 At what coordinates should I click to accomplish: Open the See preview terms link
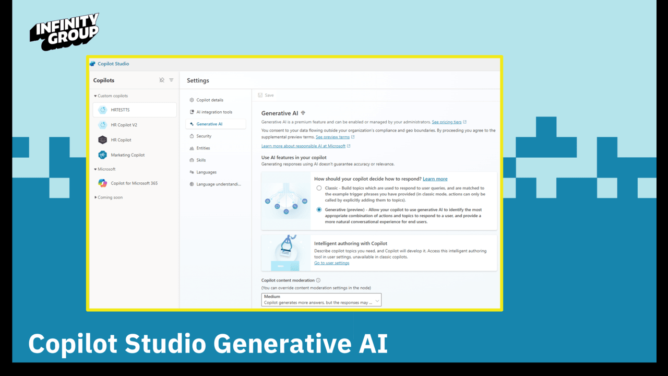point(332,137)
